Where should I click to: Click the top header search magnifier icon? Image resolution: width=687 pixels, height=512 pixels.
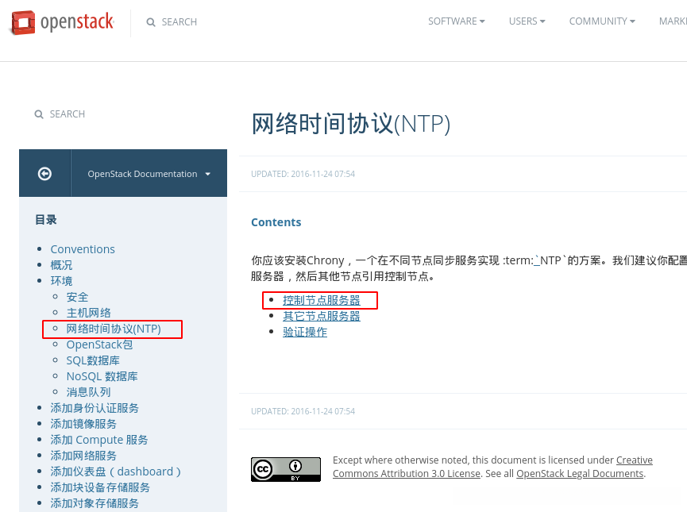(151, 22)
